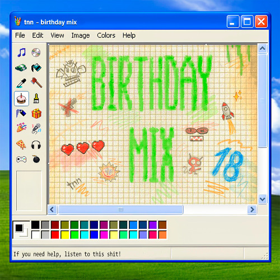Viewport: 280px width, 280px height.
Task: Pick the bomb tool
Action: [36, 159]
